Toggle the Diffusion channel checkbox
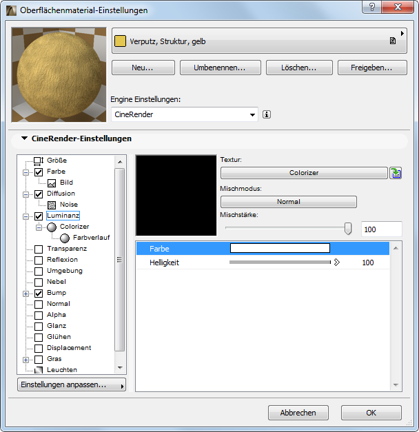The height and width of the screenshot is (432, 419). click(x=39, y=194)
